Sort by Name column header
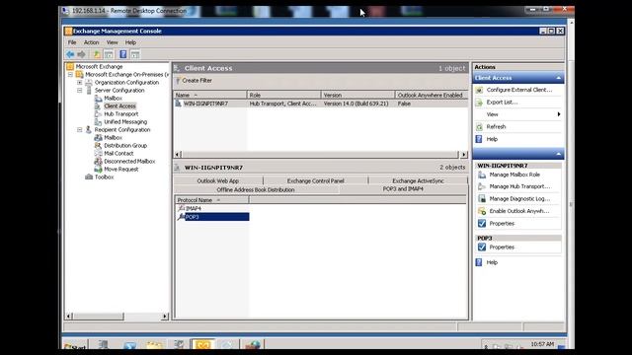The width and height of the screenshot is (632, 355). tap(210, 95)
